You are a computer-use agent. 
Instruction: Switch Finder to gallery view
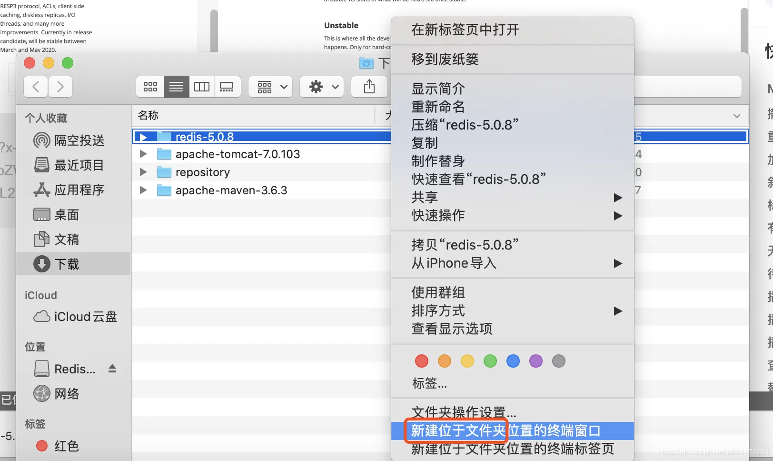(x=227, y=87)
